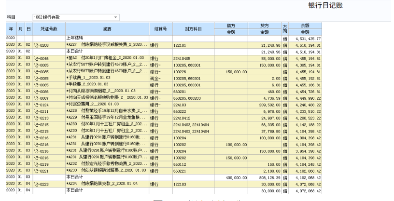Click the *A232 付彭宏光 summary cell

[107, 164]
